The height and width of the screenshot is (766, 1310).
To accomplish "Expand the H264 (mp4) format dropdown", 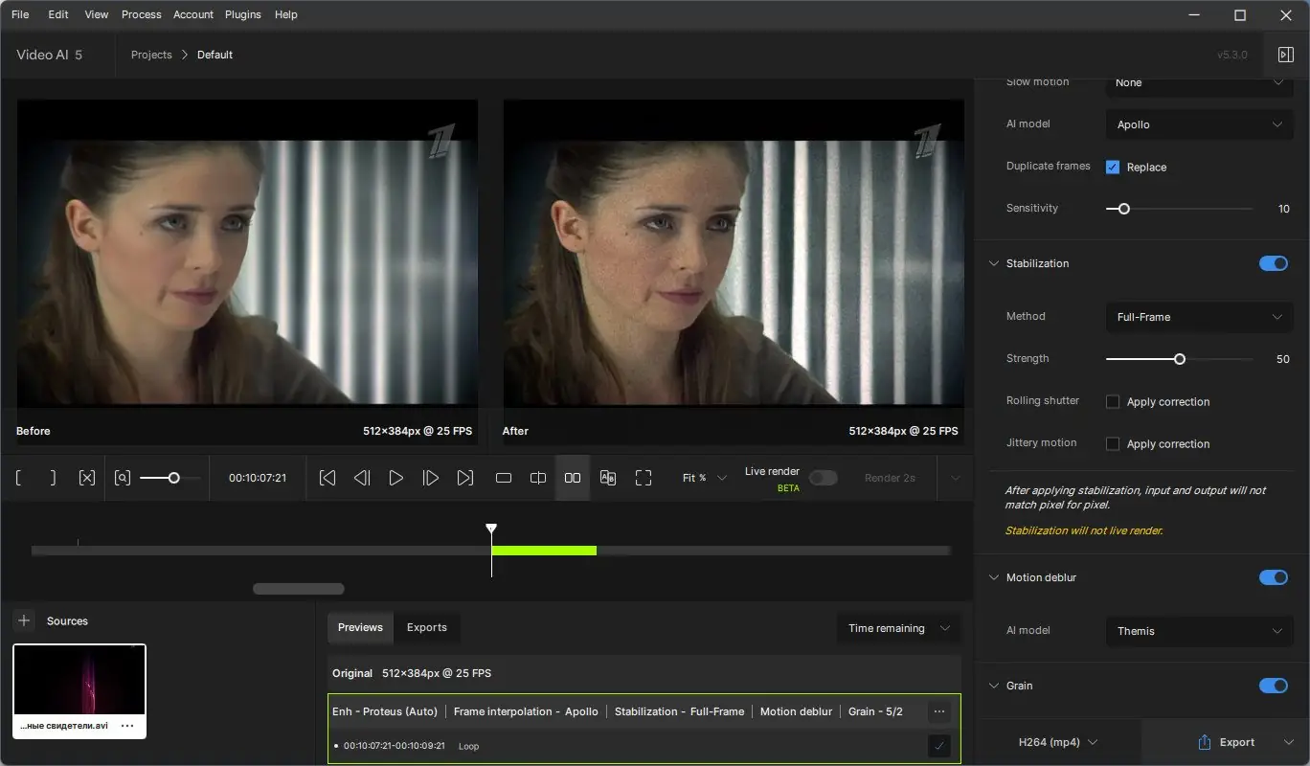I will point(1058,742).
